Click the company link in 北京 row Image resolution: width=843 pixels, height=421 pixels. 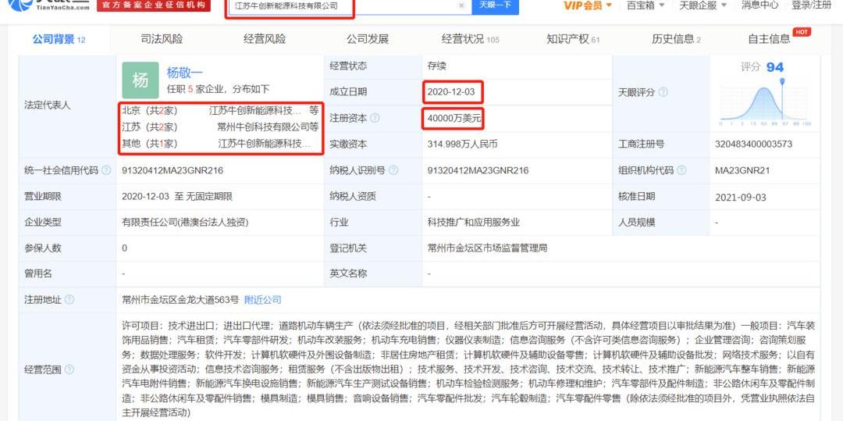point(254,111)
